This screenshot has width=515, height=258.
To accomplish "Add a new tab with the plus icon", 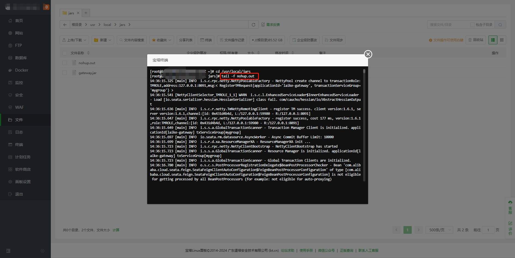I will point(86,13).
